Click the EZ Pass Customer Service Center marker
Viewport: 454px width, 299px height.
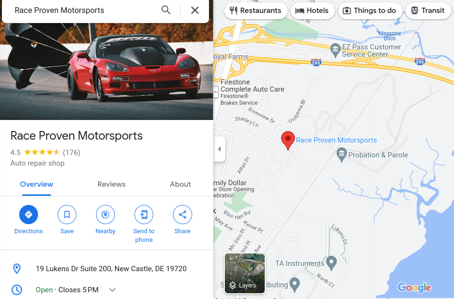click(335, 50)
